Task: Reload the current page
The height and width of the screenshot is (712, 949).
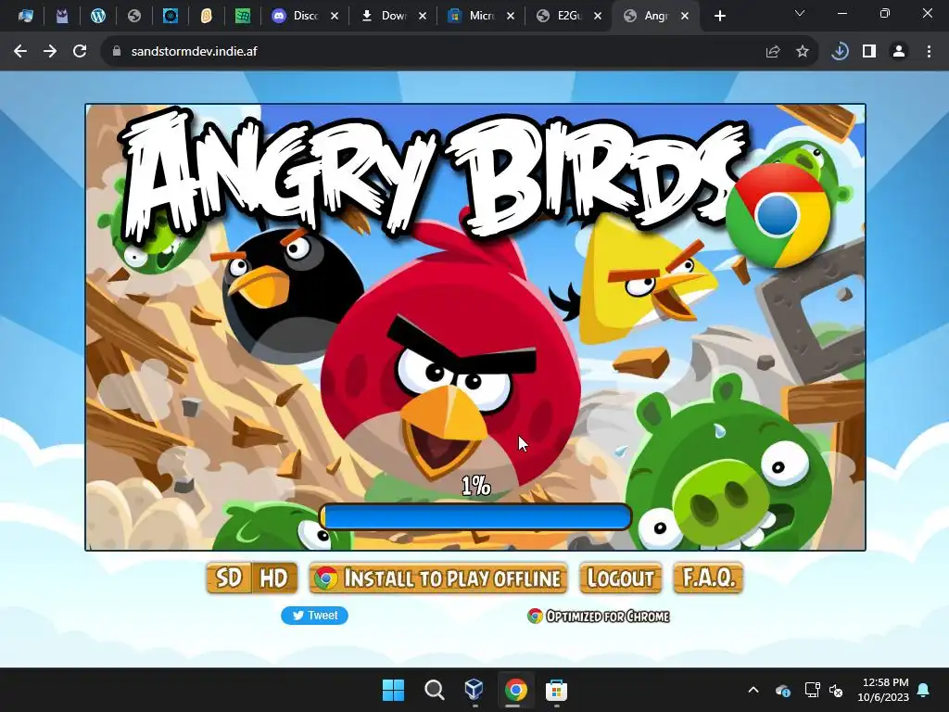Action: tap(80, 52)
